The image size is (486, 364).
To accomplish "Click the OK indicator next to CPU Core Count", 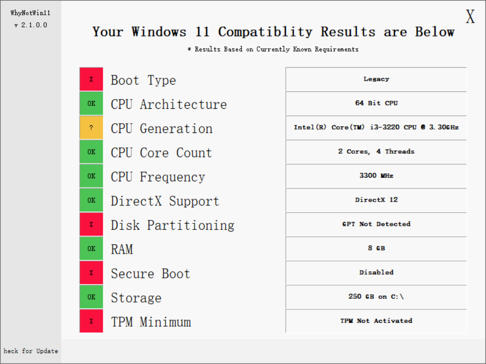I will [91, 151].
